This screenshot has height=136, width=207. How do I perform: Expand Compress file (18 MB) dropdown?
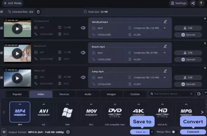[164, 28]
